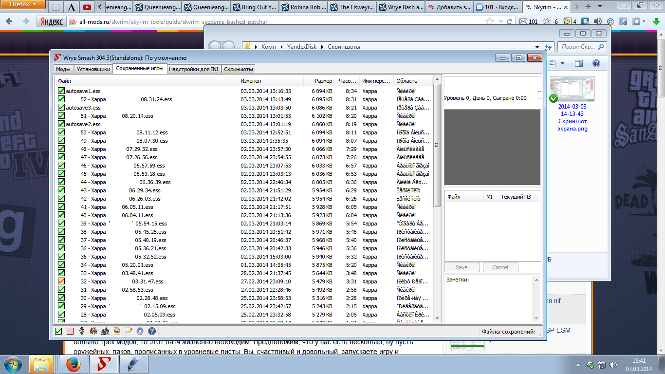Toggle checkbox of save 02.28.48.ess
The image size is (665, 374).
(61, 298)
